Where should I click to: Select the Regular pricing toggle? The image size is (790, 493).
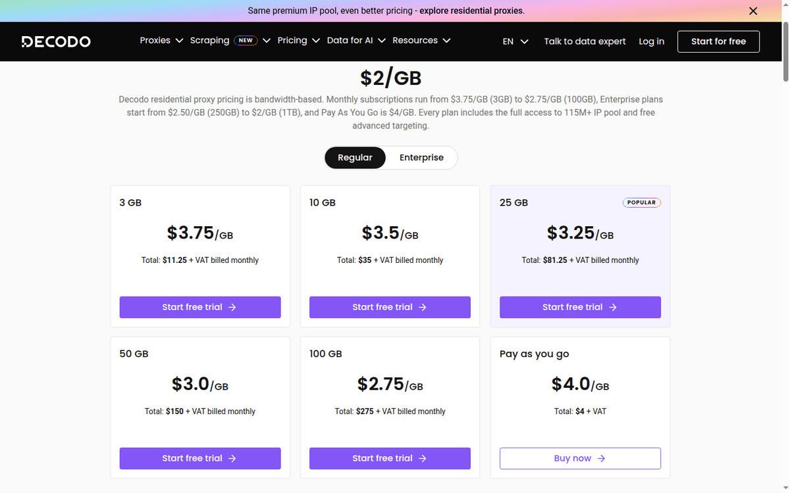(355, 158)
